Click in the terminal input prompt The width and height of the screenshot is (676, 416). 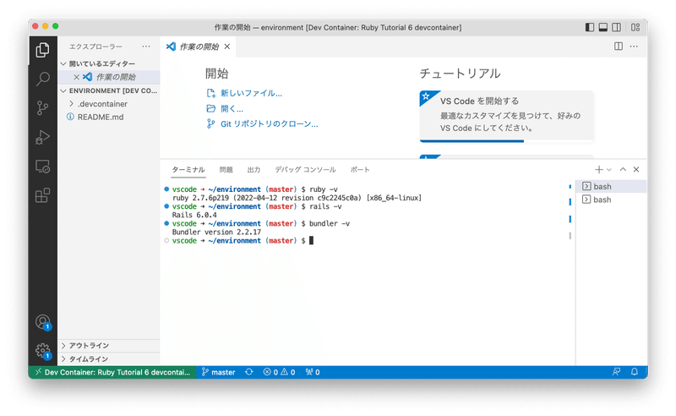(x=311, y=241)
